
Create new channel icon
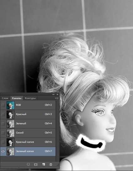44,164
